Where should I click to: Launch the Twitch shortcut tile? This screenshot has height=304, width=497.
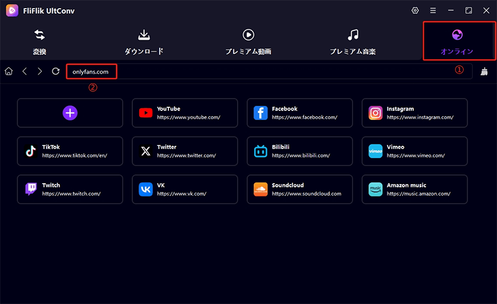coord(70,189)
